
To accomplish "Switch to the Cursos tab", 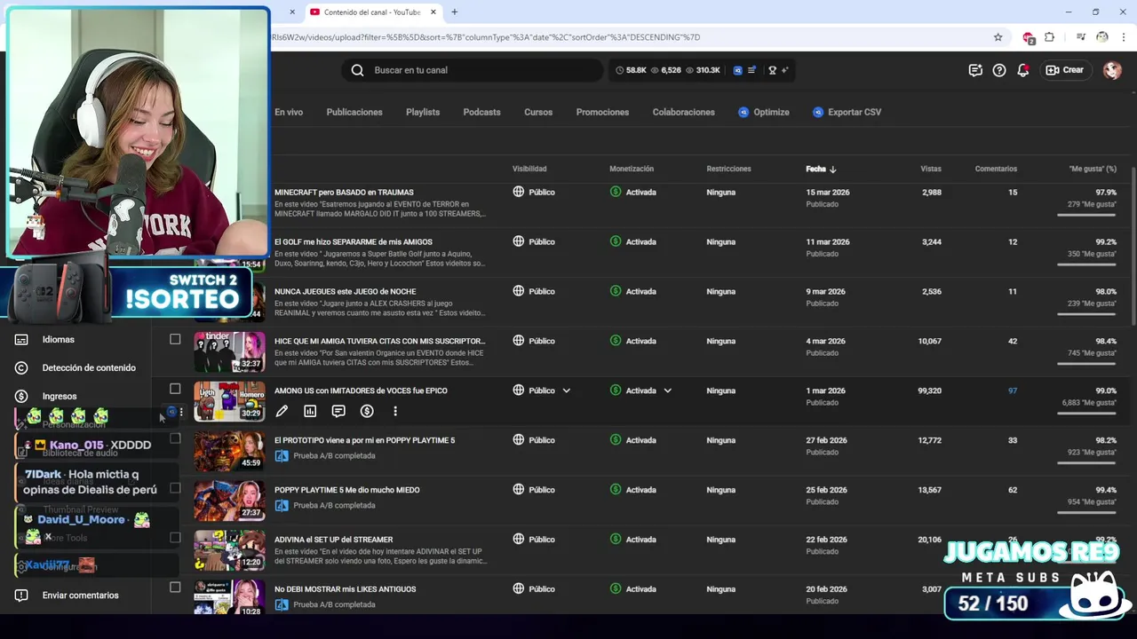I will [538, 112].
